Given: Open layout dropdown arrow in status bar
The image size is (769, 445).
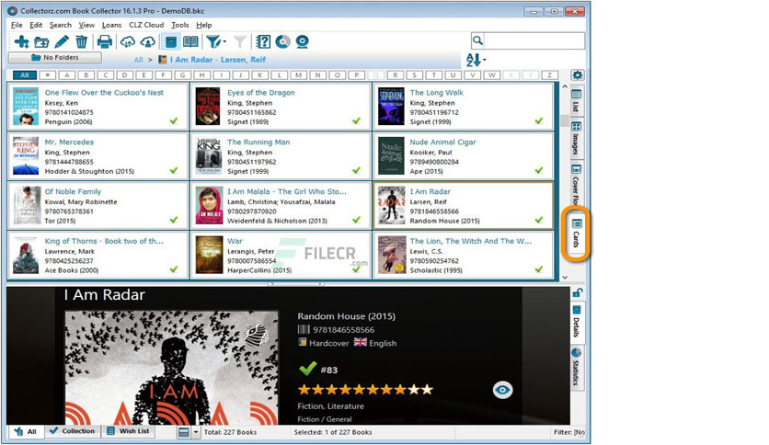Looking at the screenshot, I should click(x=196, y=432).
